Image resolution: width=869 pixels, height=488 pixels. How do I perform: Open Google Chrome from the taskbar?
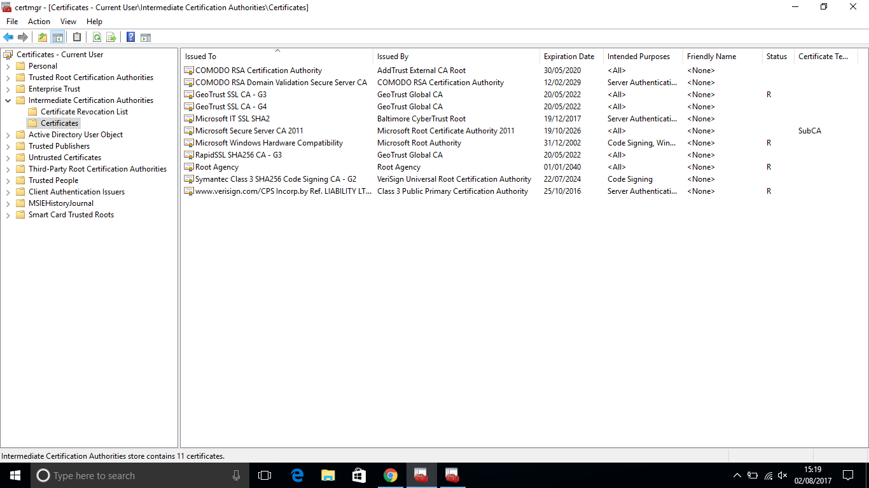(x=391, y=475)
